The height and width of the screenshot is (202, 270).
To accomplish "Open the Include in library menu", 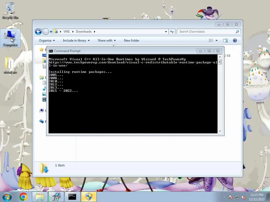I will [x=76, y=41].
